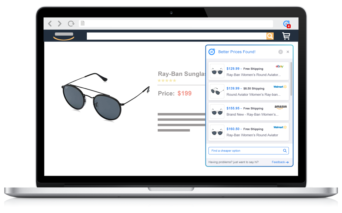
Task: Close the Better Prices Found popup
Action: click(288, 52)
